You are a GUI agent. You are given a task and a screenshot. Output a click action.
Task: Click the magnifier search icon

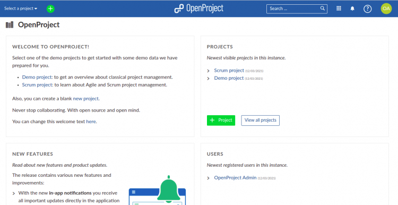[x=322, y=8]
